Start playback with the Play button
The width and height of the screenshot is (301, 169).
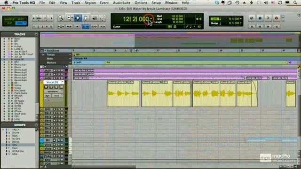(268, 18)
